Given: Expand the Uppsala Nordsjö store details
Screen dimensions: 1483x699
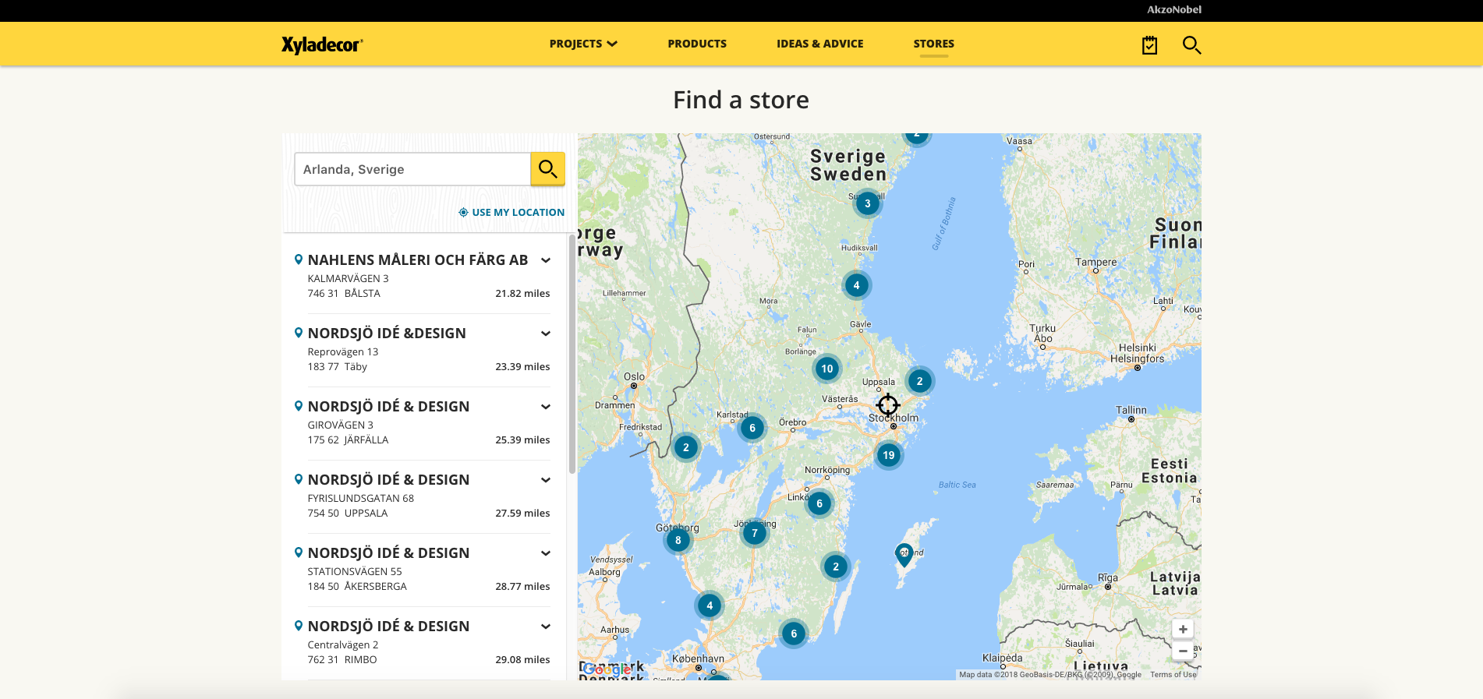Looking at the screenshot, I should click(546, 480).
